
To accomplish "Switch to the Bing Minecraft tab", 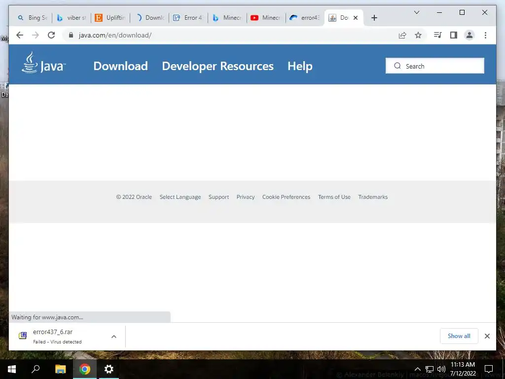I will pos(228,18).
